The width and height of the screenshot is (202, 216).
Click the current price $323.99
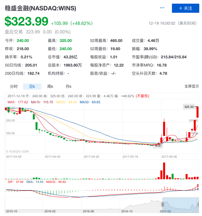click(26, 21)
